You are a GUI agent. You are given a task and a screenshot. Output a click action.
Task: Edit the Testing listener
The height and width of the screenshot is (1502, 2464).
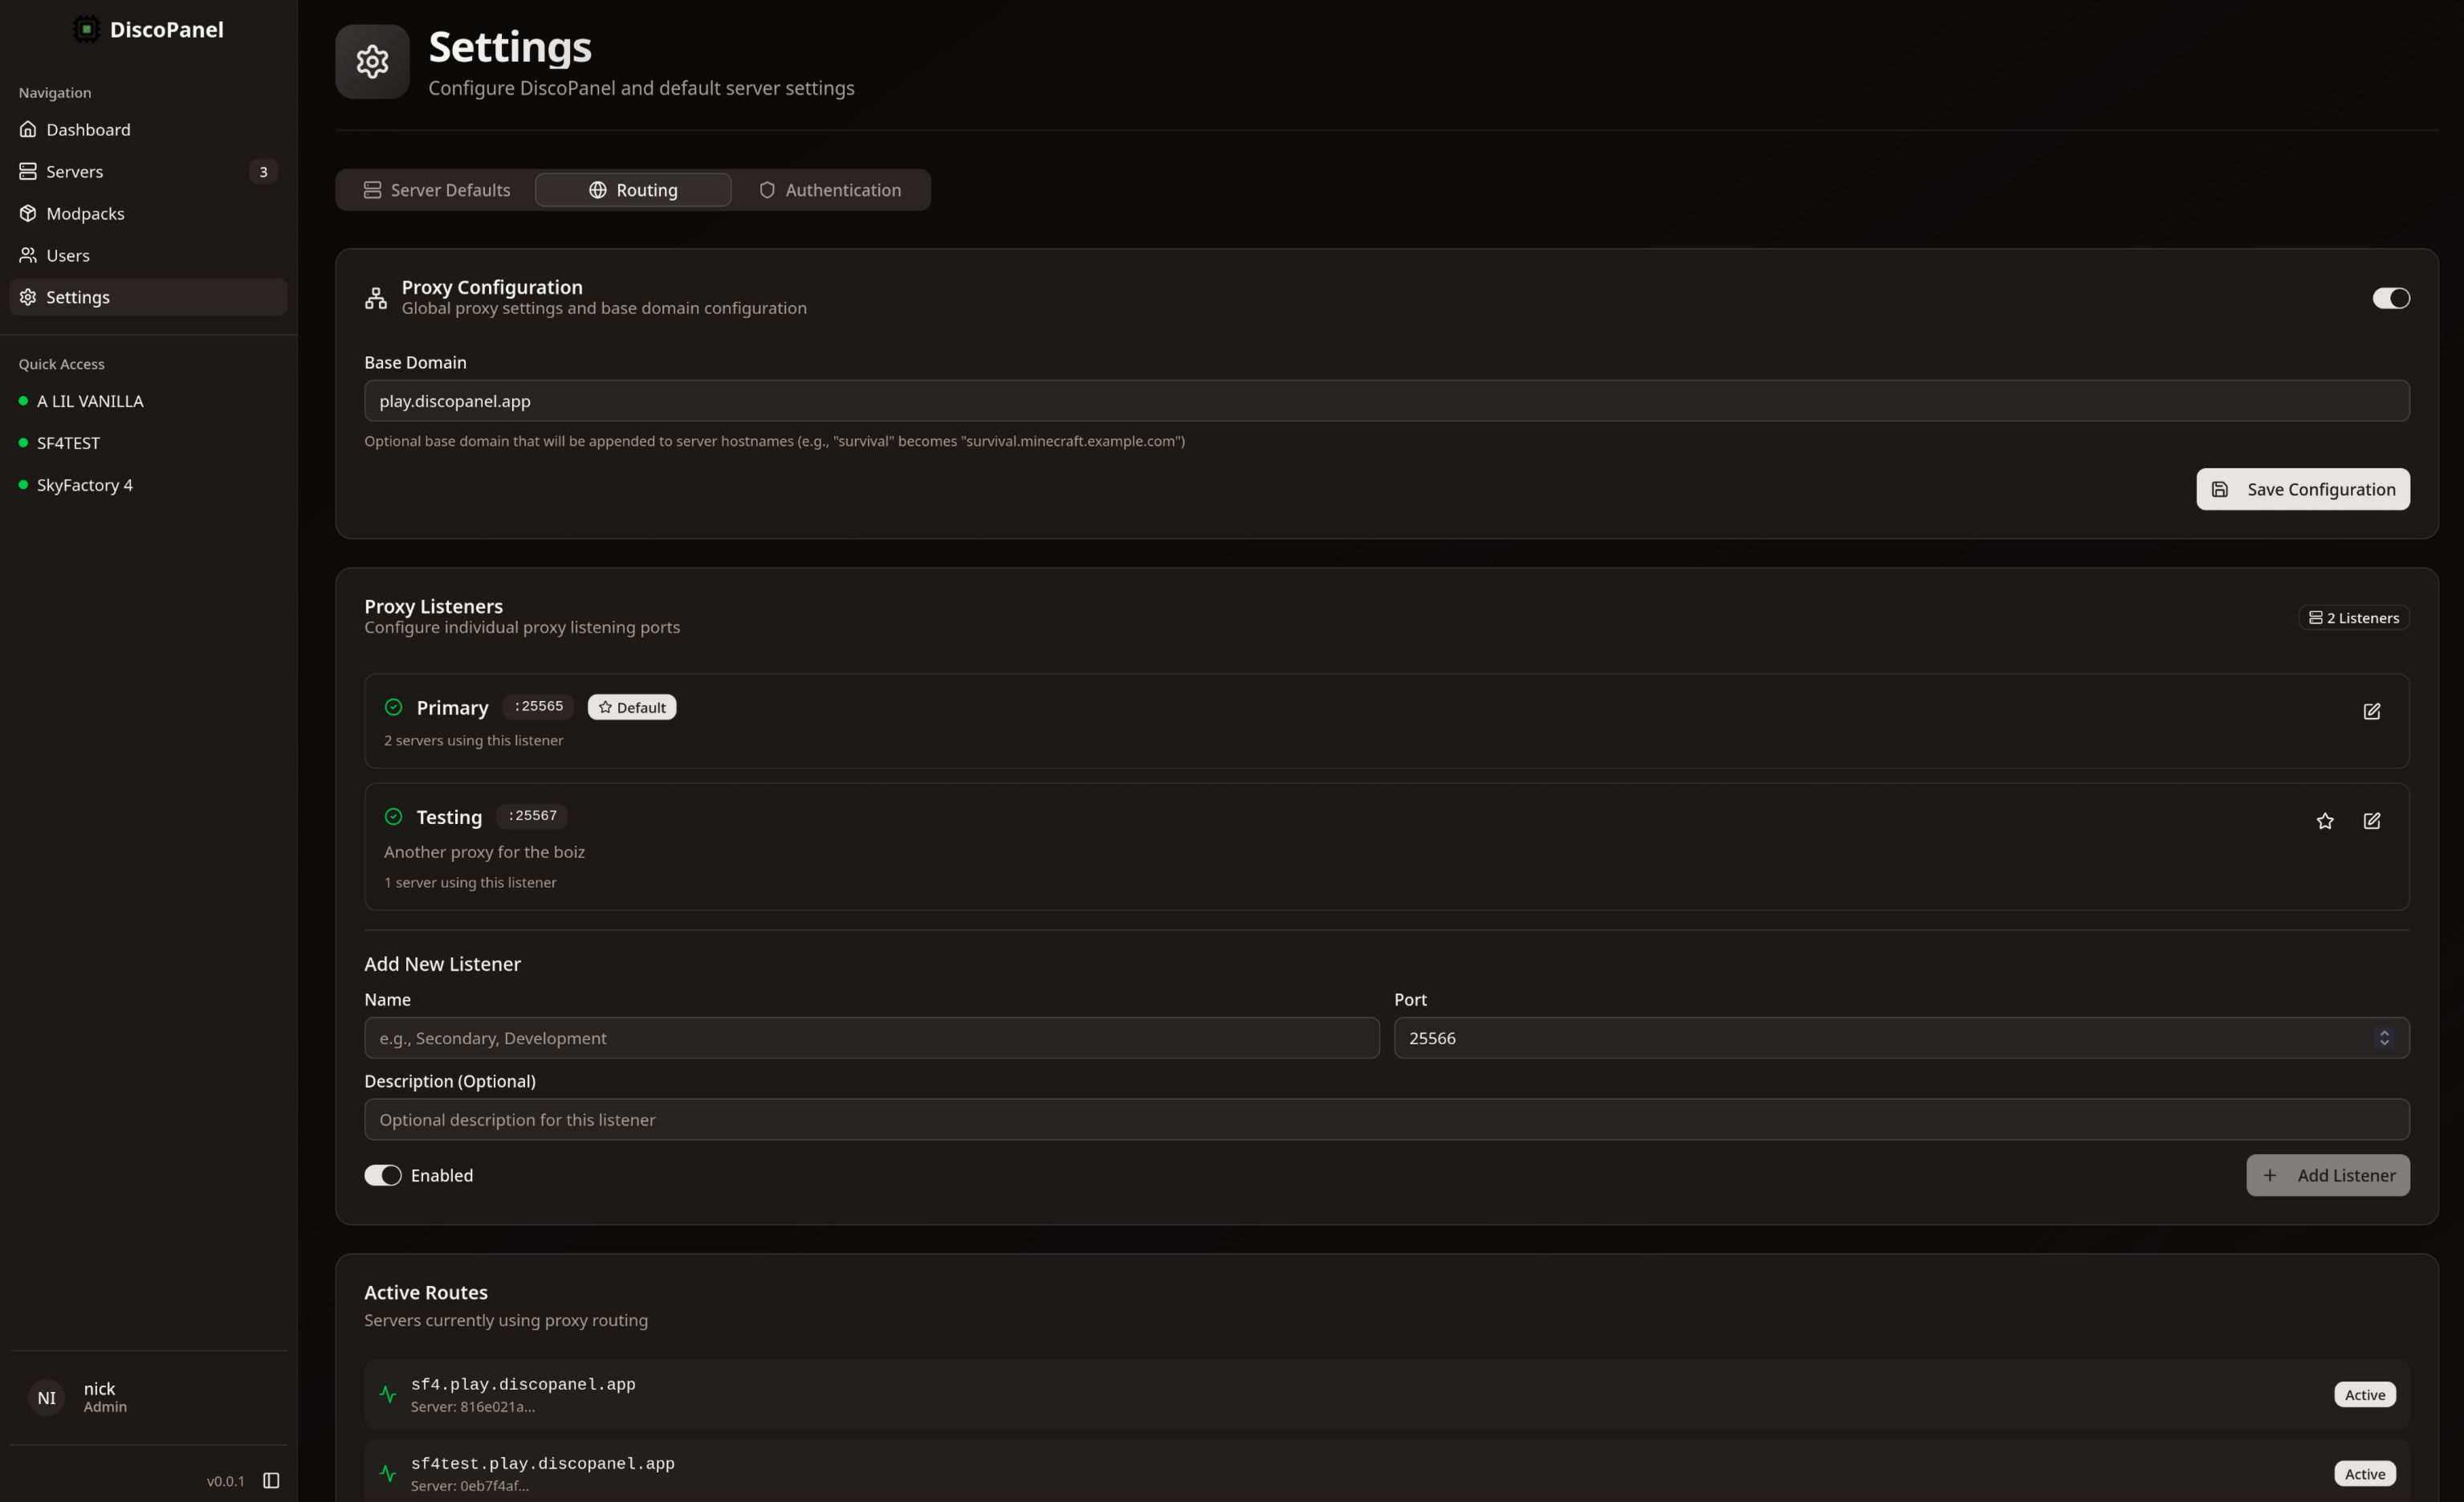point(2372,821)
